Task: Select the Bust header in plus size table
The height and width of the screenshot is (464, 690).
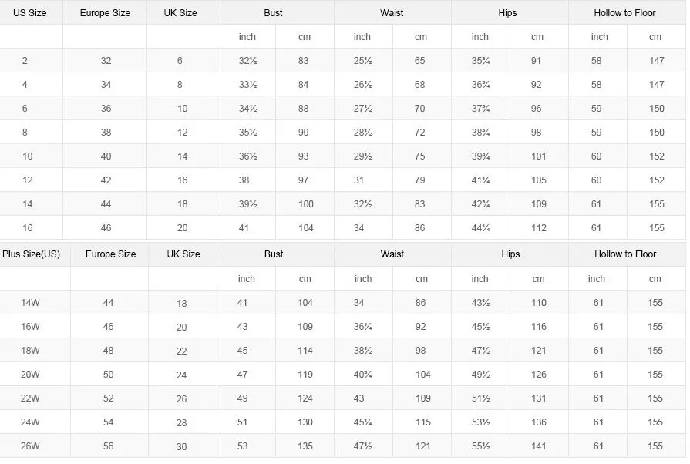Action: point(273,254)
